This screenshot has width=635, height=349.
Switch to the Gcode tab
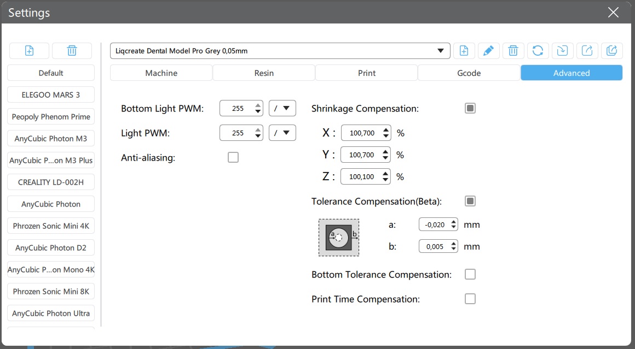pos(469,73)
